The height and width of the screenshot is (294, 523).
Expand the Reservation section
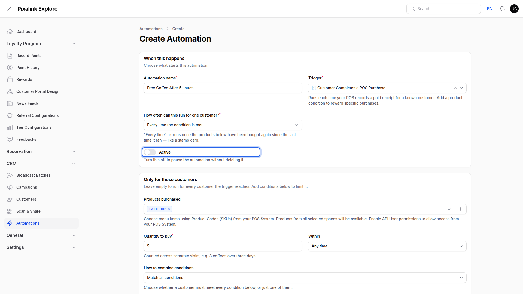[74, 151]
